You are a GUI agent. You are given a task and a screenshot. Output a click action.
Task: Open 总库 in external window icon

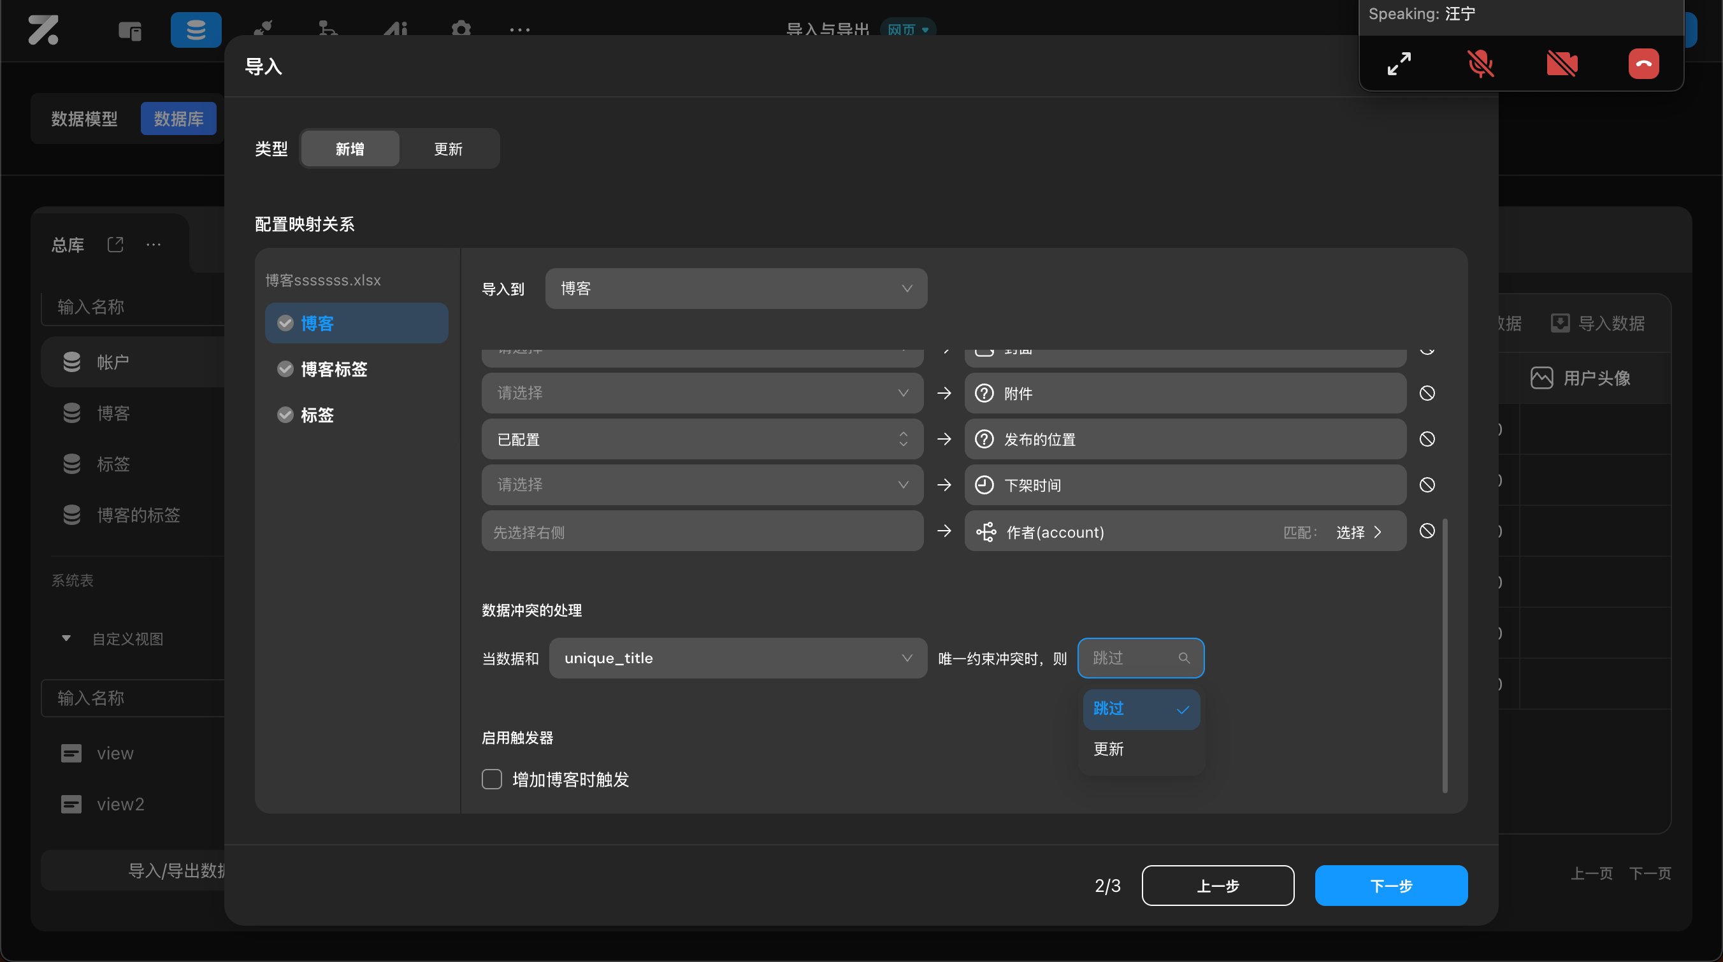point(115,245)
